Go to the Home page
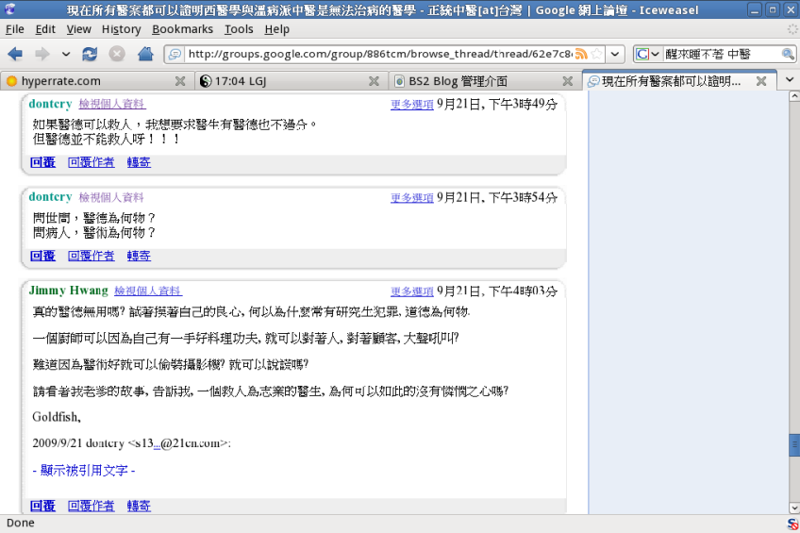 (x=146, y=54)
